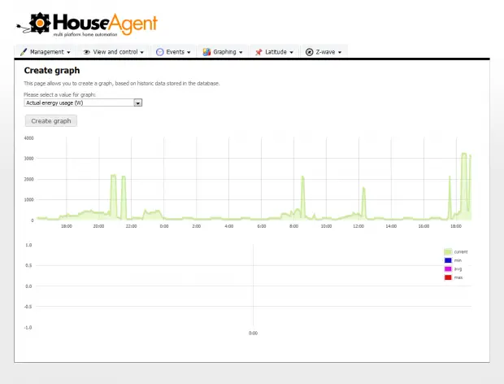
Task: Expand the Management dropdown arrow
Action: pyautogui.click(x=68, y=52)
